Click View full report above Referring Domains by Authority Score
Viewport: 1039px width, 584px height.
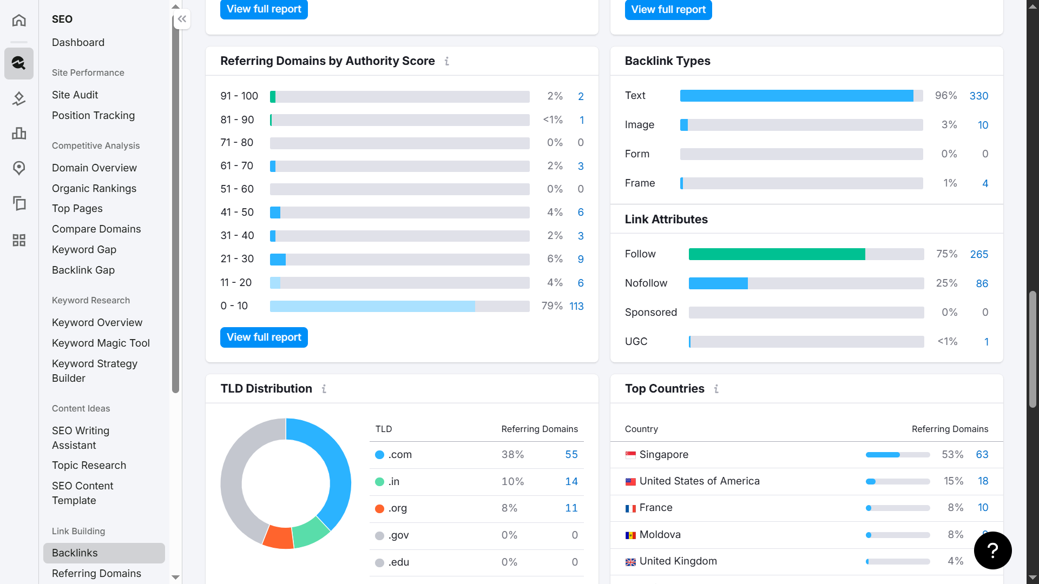(264, 9)
